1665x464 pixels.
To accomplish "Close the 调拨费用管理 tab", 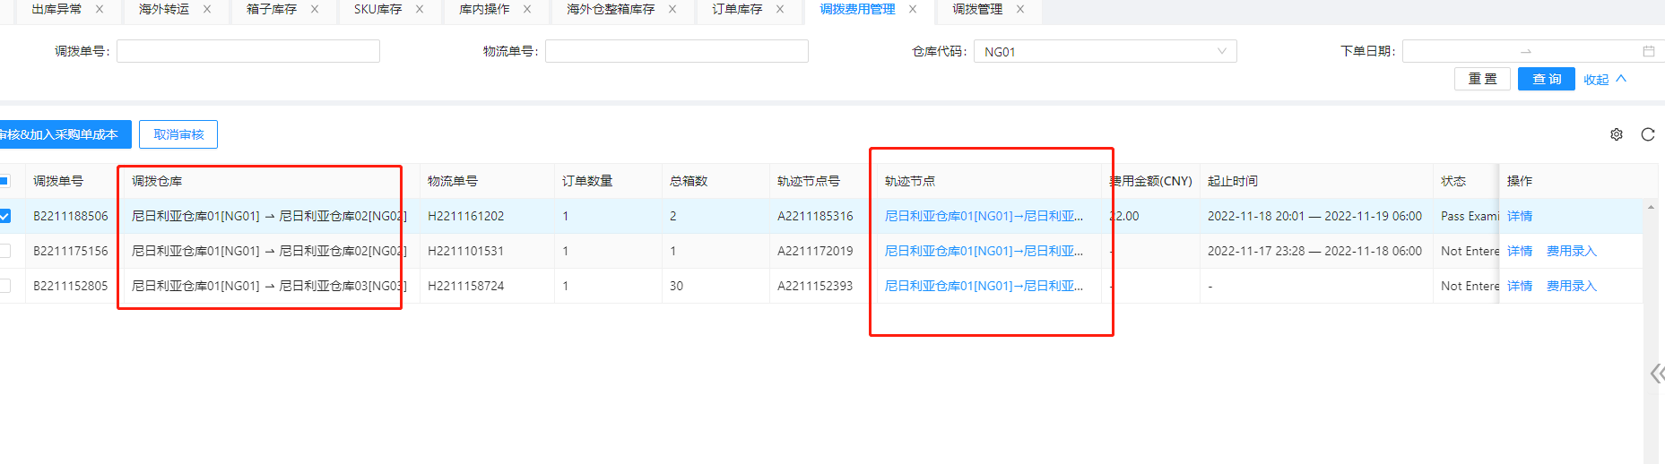I will pos(913,9).
